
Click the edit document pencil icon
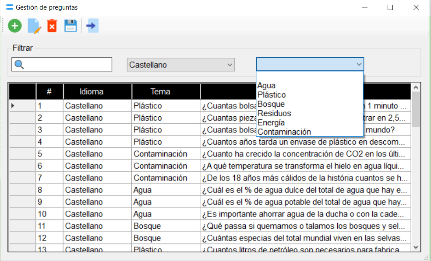tap(34, 26)
